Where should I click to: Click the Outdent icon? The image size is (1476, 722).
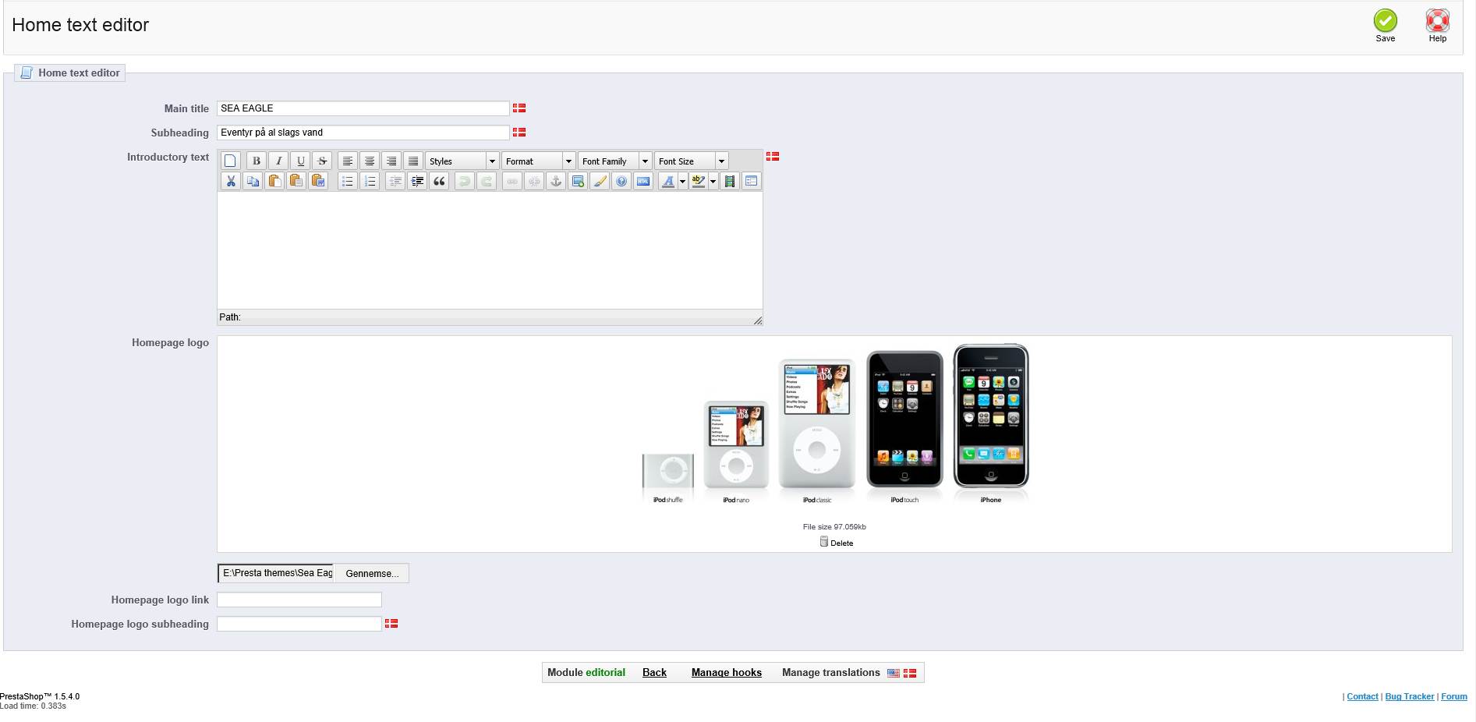click(x=395, y=181)
